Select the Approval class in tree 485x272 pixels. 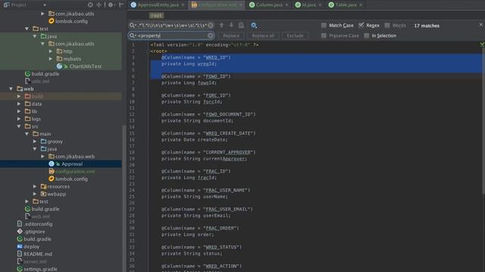tap(66, 164)
